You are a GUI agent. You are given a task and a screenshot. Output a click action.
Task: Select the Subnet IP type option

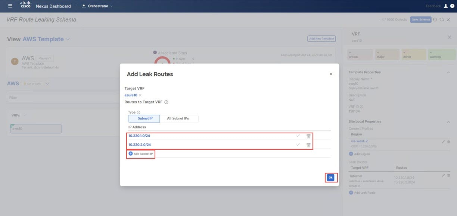(x=144, y=118)
